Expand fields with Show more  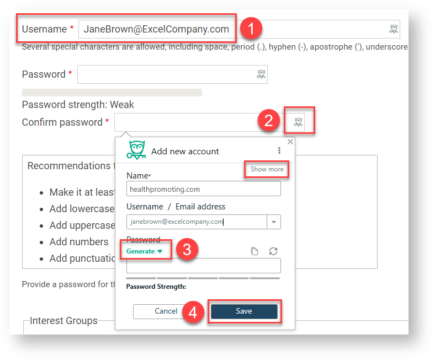267,169
